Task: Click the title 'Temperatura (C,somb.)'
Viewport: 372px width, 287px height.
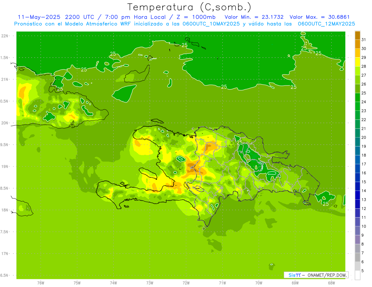Action: 189,7
